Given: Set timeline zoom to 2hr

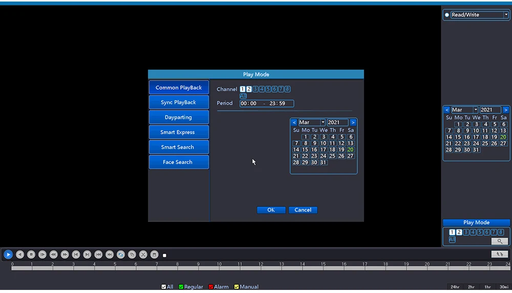Looking at the screenshot, I should [471, 287].
